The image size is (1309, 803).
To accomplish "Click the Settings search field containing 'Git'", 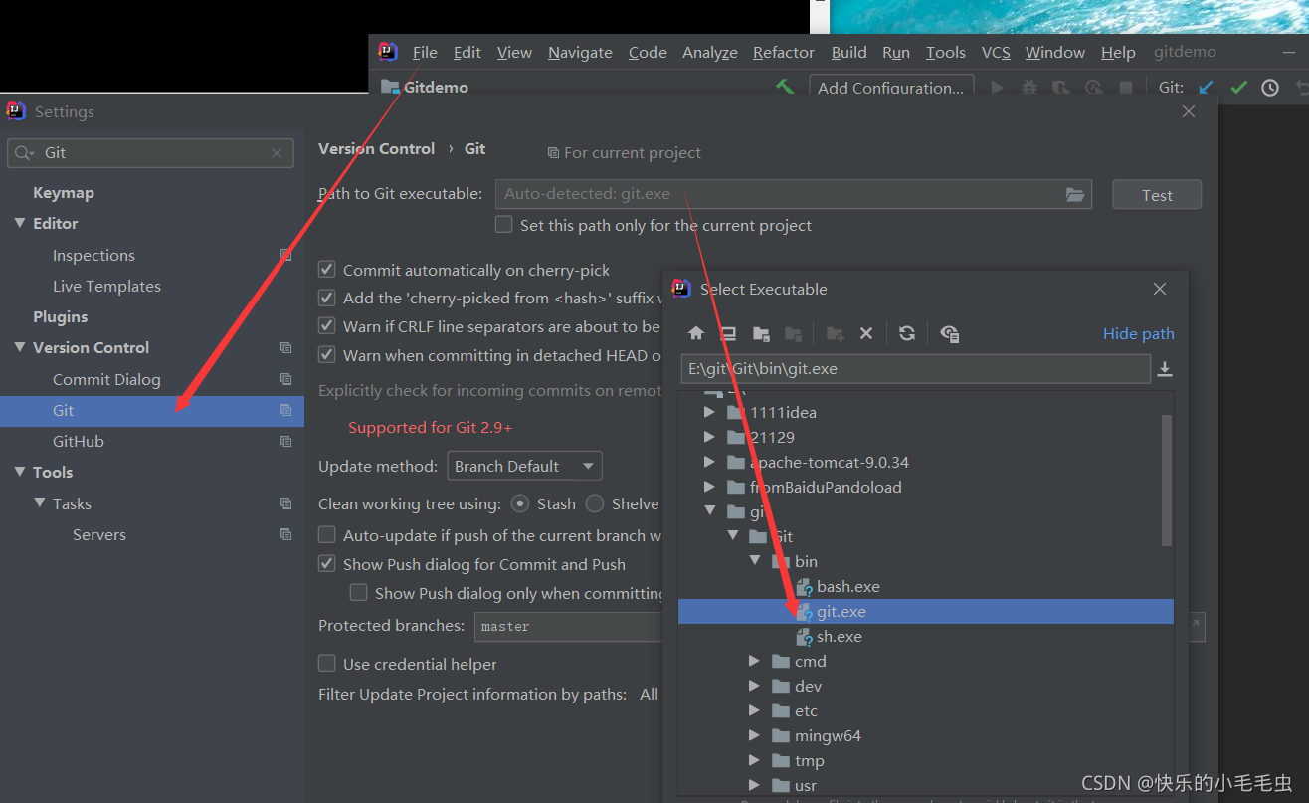I will click(151, 153).
